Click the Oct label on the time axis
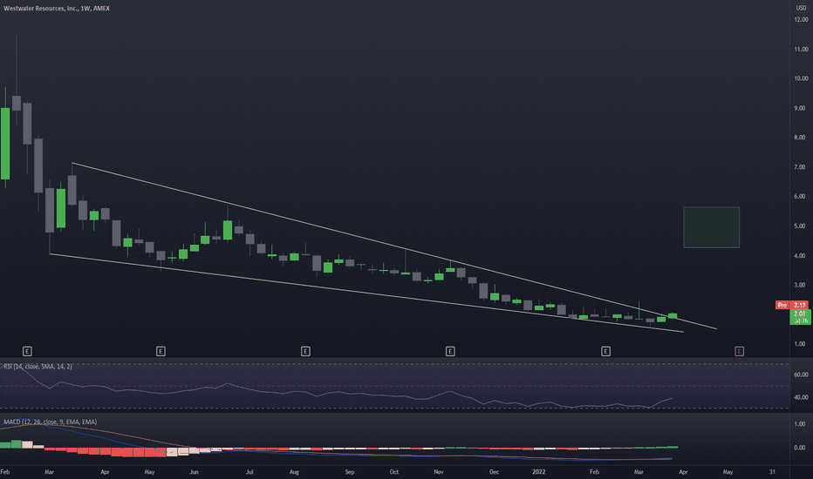The image size is (813, 479). pos(394,472)
